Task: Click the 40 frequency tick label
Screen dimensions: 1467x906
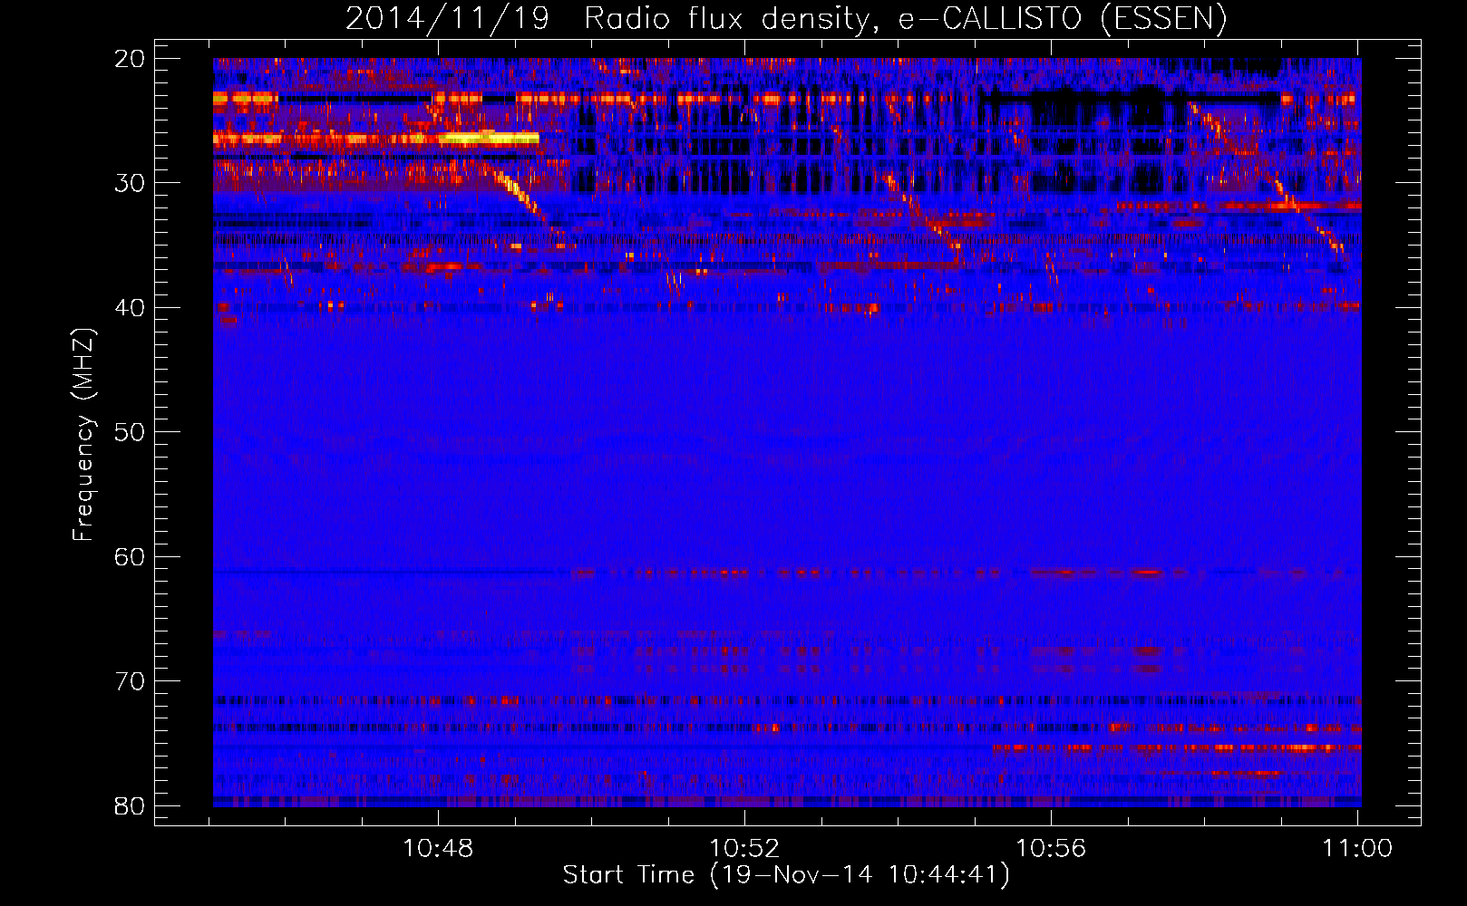Action: (130, 308)
